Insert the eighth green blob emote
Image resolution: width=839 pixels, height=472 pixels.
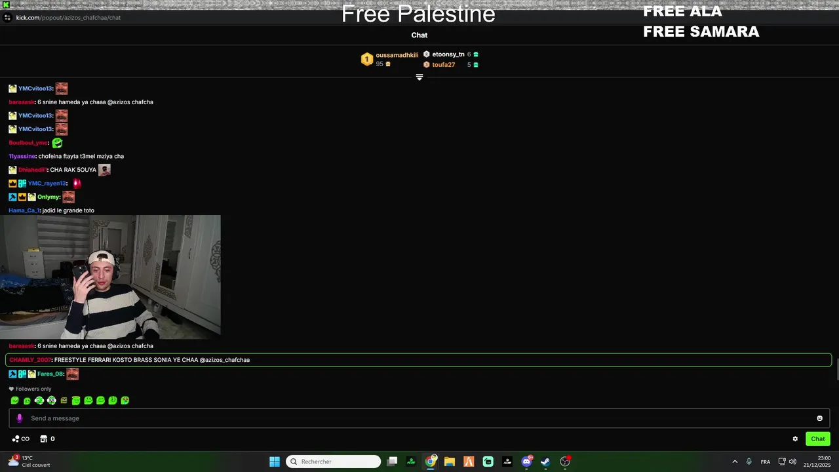[x=100, y=401]
